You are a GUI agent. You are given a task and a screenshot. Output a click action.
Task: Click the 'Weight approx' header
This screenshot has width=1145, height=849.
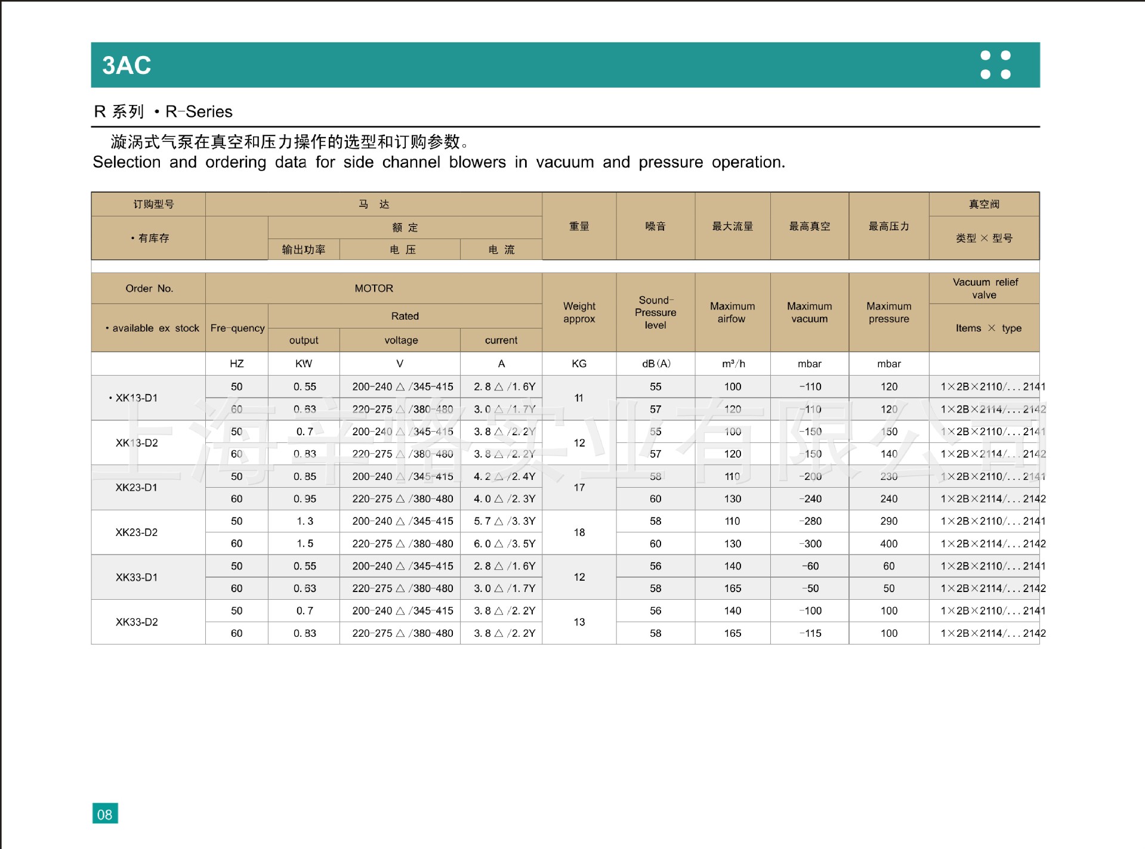tap(579, 312)
